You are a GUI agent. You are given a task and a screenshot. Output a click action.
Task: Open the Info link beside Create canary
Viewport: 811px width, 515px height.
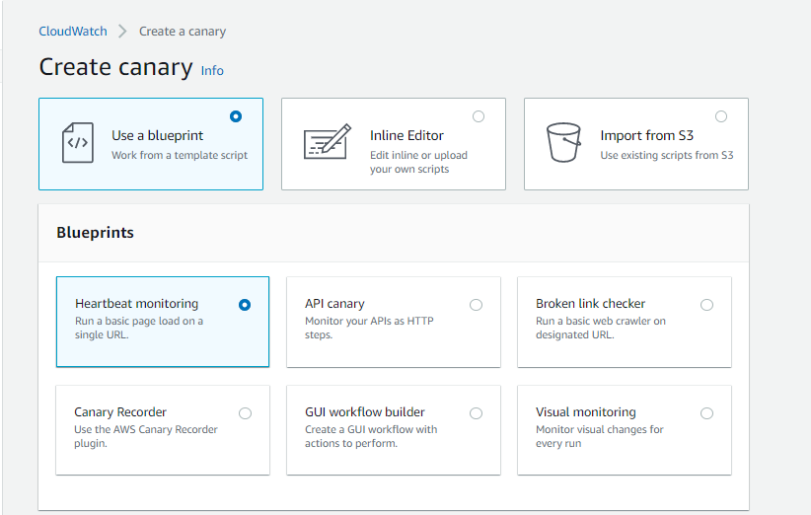(x=212, y=71)
